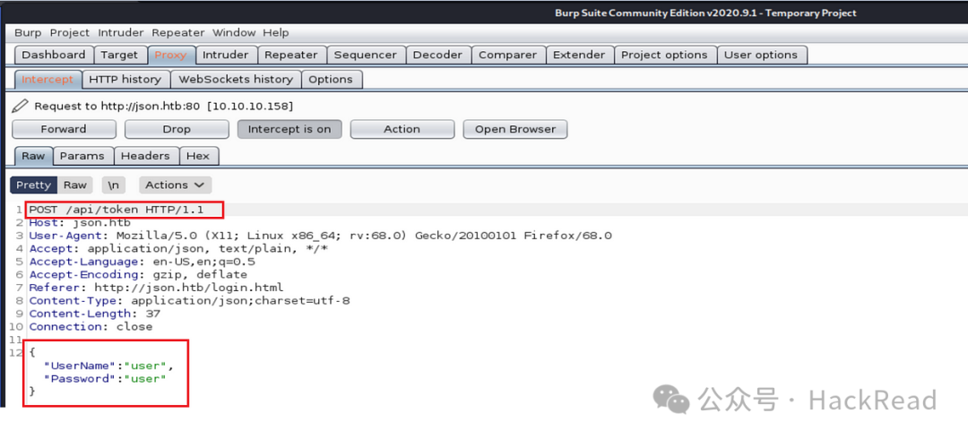Toggle the \n non-printable characters button

[x=114, y=185]
